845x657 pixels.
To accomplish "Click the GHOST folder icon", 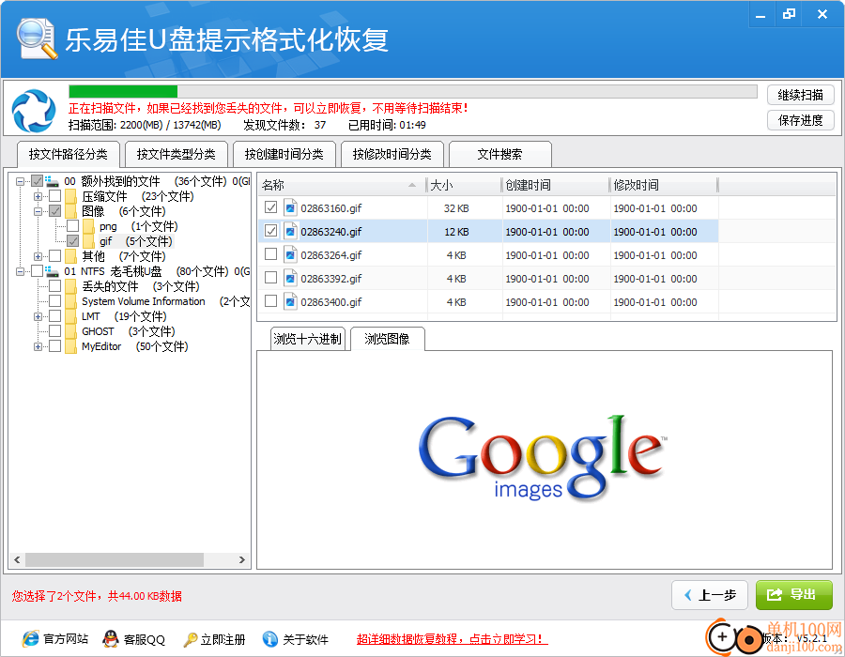I will [x=70, y=331].
